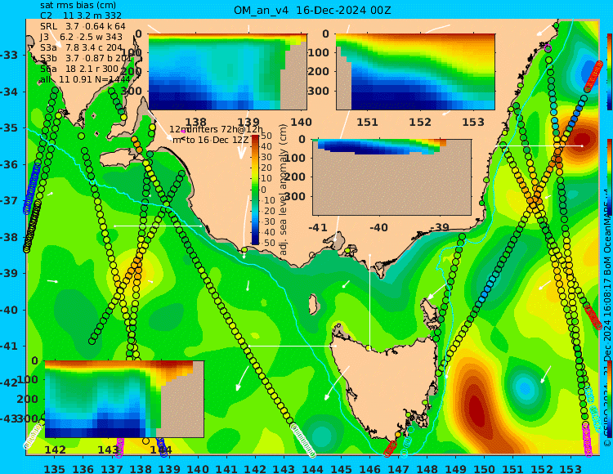
Task: Click the 152 tick label of the 151–153 inset
Action: (x=420, y=123)
